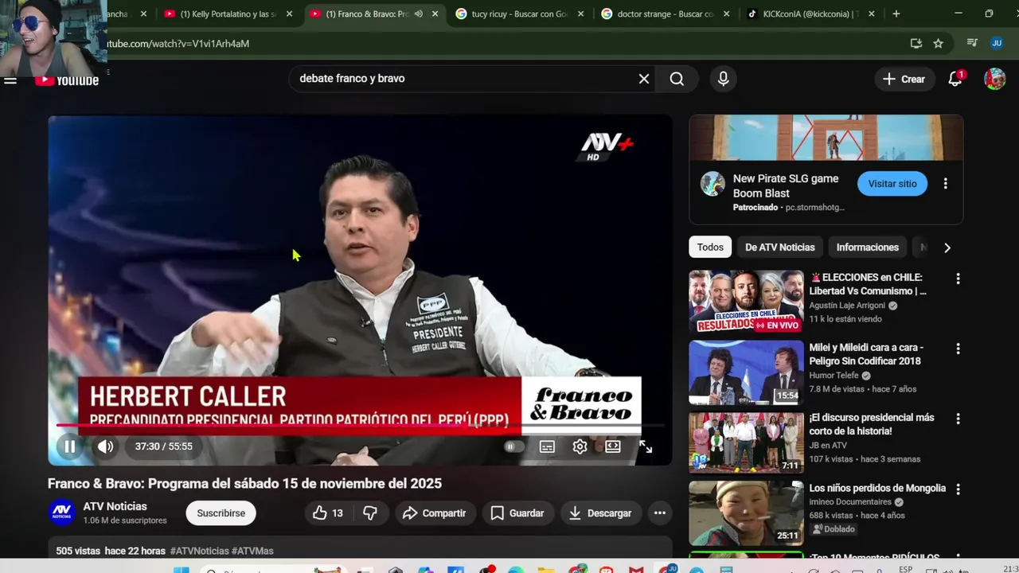This screenshot has width=1019, height=573.
Task: Open the YouTube notifications bell
Action: click(955, 79)
